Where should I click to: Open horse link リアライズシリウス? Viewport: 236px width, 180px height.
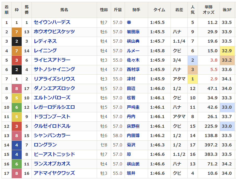54,79
